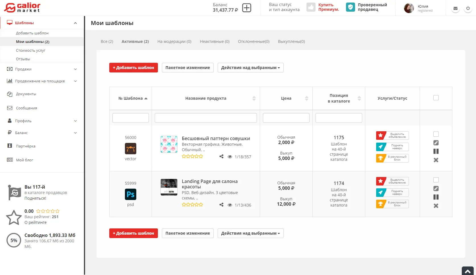
Task: Check the box for template 56000
Action: pos(436,134)
